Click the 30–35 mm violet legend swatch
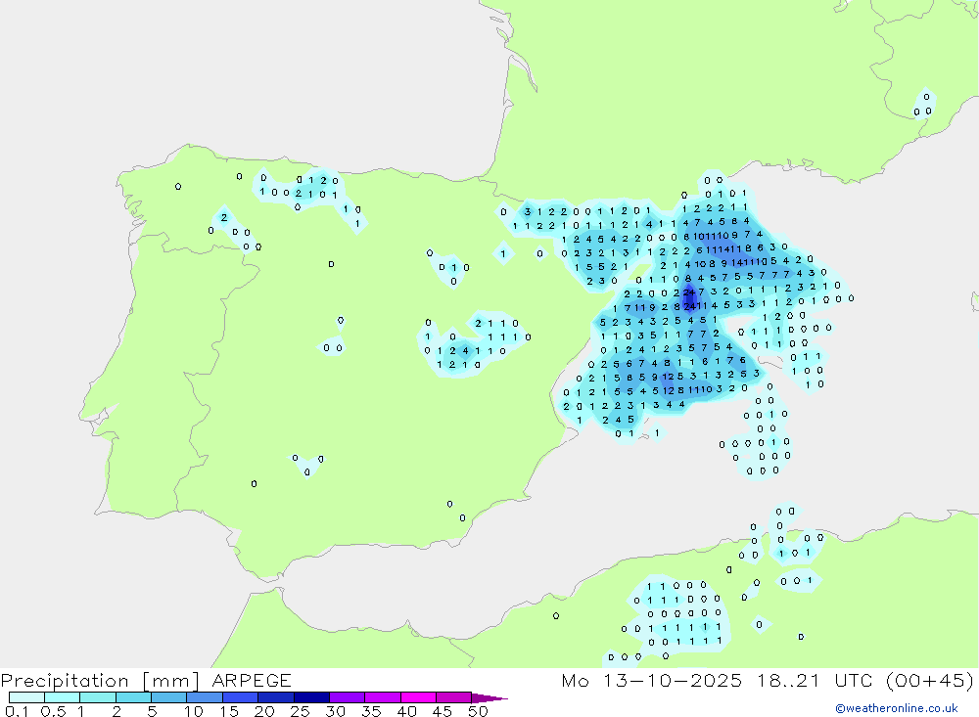This screenshot has height=717, width=979. pos(348,697)
